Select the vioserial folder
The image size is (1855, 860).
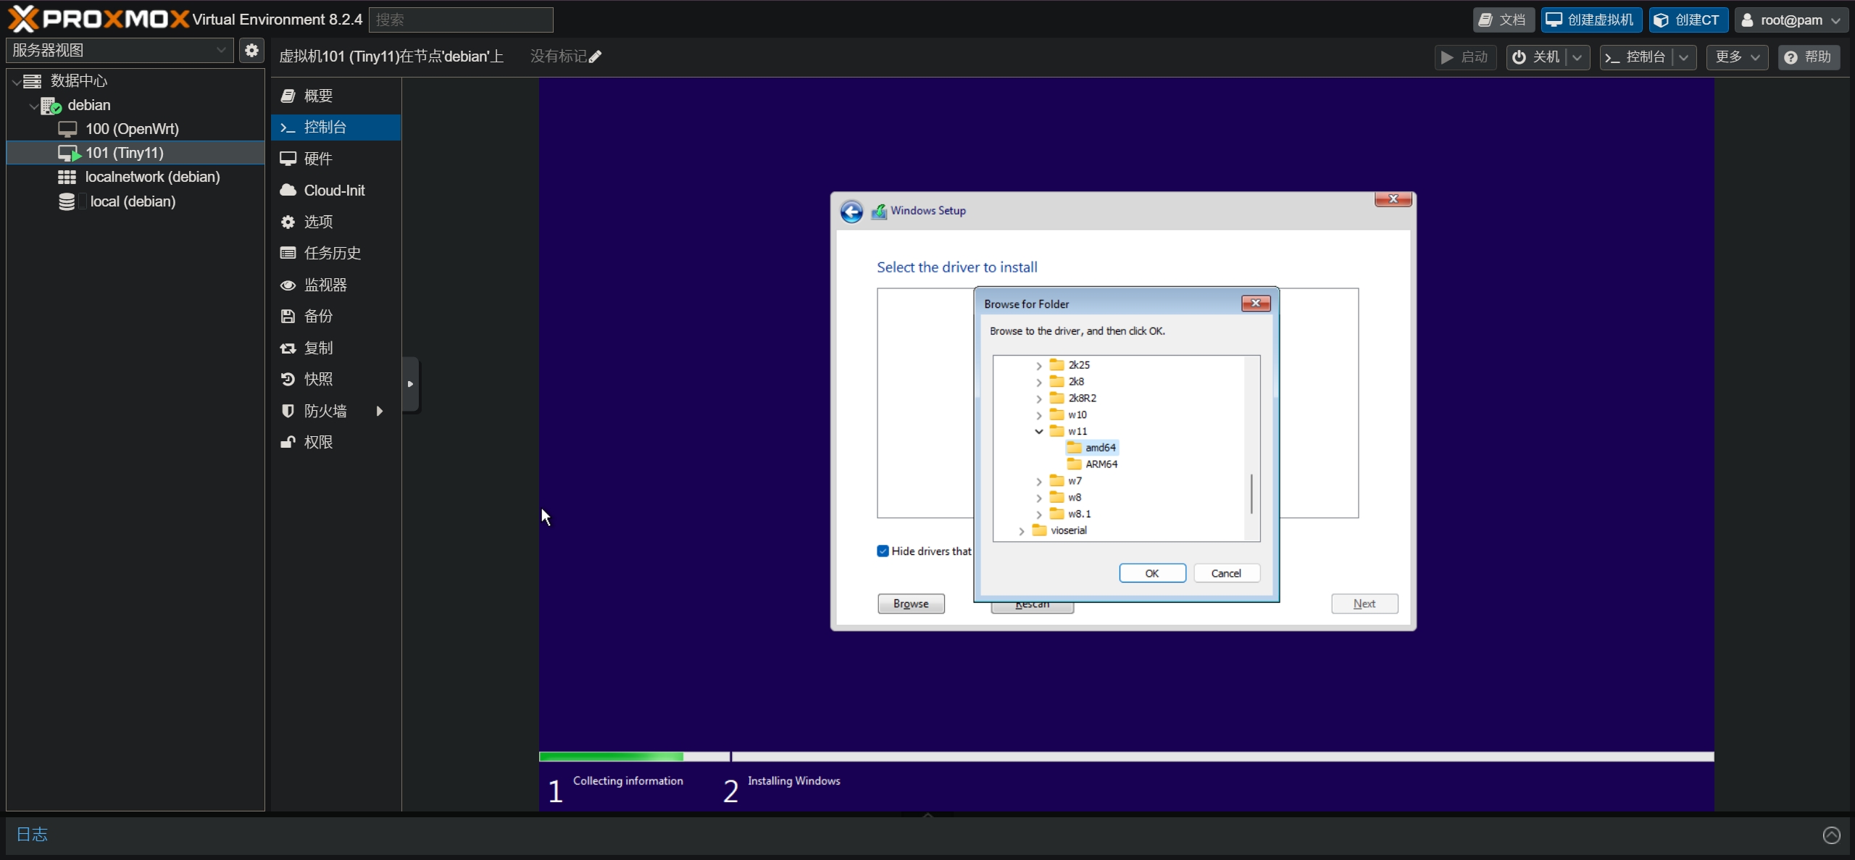click(1059, 530)
